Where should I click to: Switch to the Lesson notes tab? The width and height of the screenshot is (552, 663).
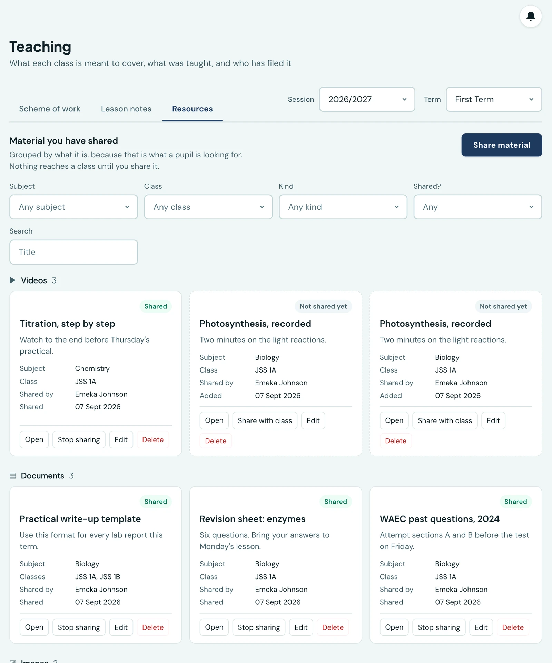[x=126, y=109]
